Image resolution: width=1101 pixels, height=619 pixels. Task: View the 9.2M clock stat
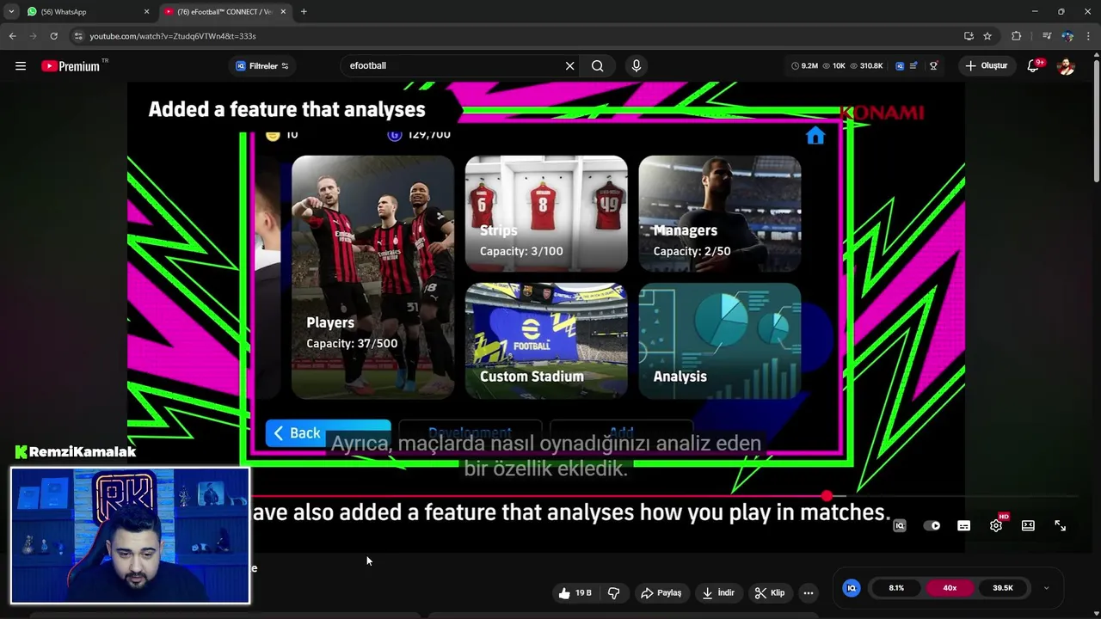click(804, 66)
